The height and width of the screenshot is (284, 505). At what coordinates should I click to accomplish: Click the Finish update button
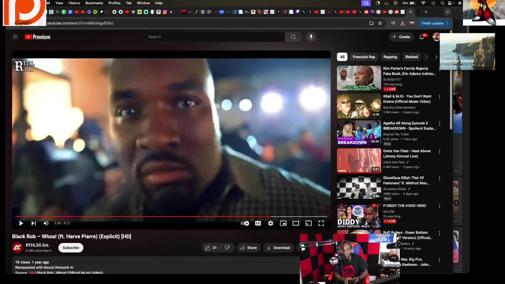point(435,23)
